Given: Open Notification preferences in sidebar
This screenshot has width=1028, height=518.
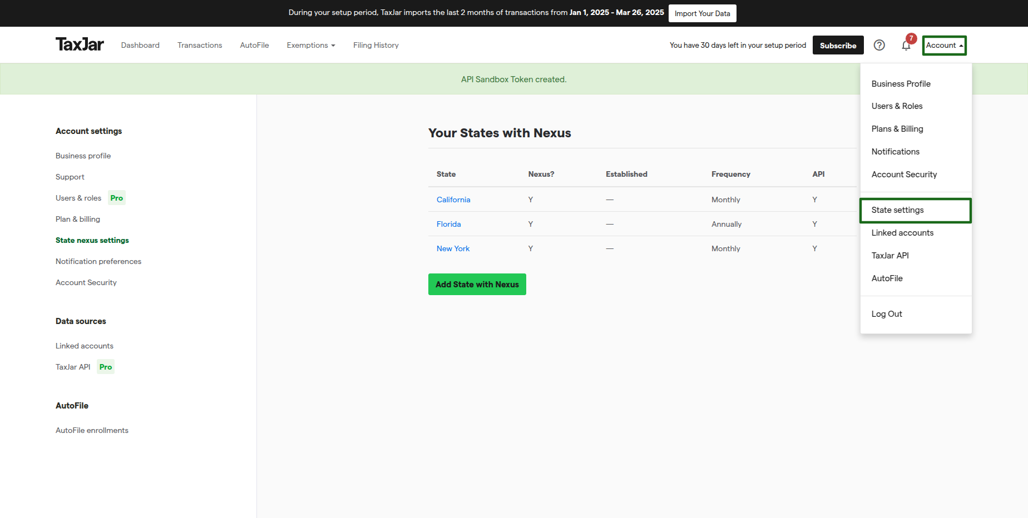Looking at the screenshot, I should click(98, 261).
